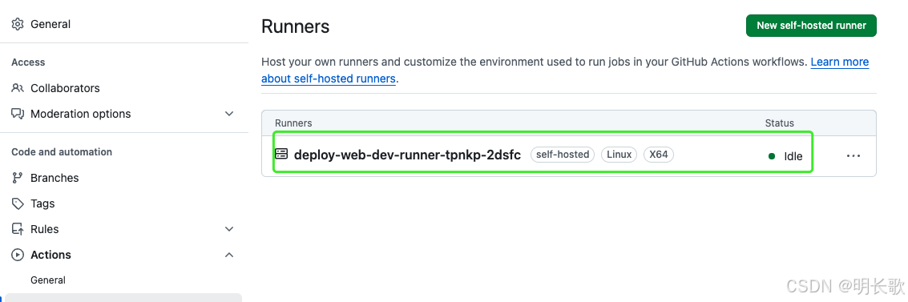Viewport: 908px width, 302px height.
Task: Open General under the Actions section
Action: tap(48, 280)
